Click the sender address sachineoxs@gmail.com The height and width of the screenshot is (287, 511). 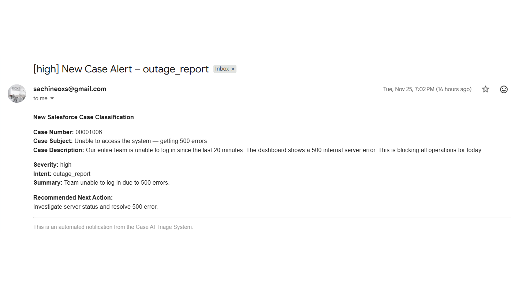(70, 89)
